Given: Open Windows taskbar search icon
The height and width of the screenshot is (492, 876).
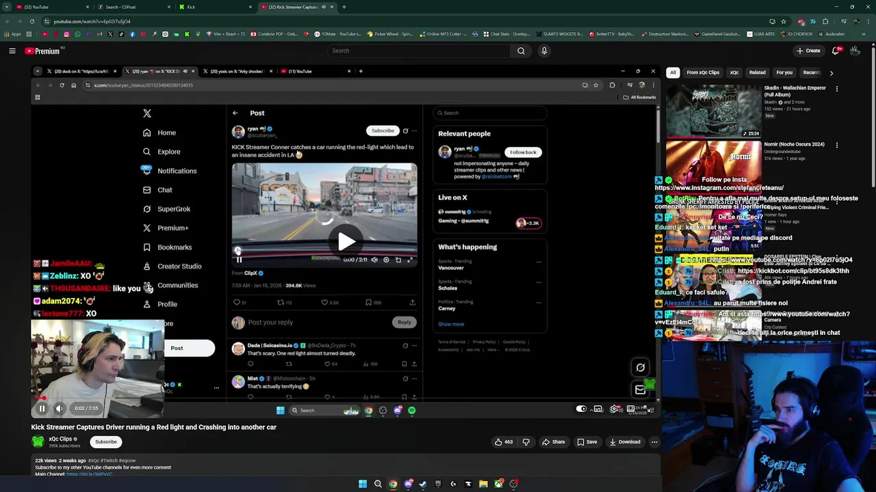Looking at the screenshot, I should pos(378,484).
